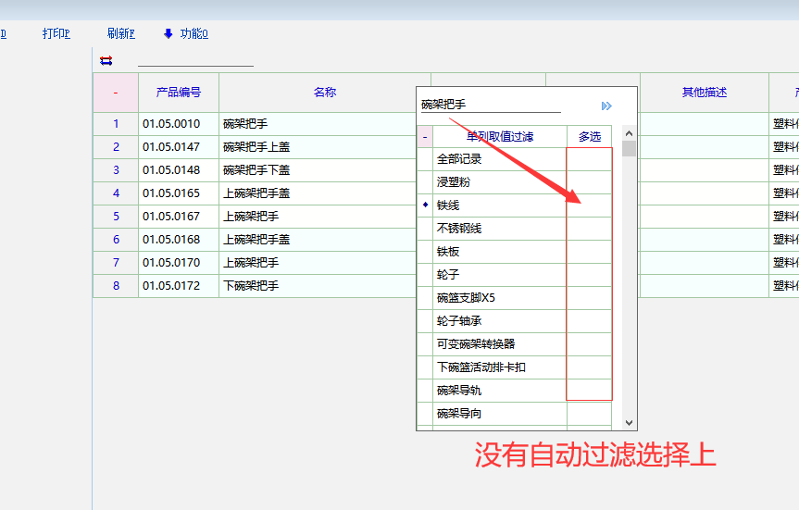Sort by the 产品编号 column header

pyautogui.click(x=179, y=93)
